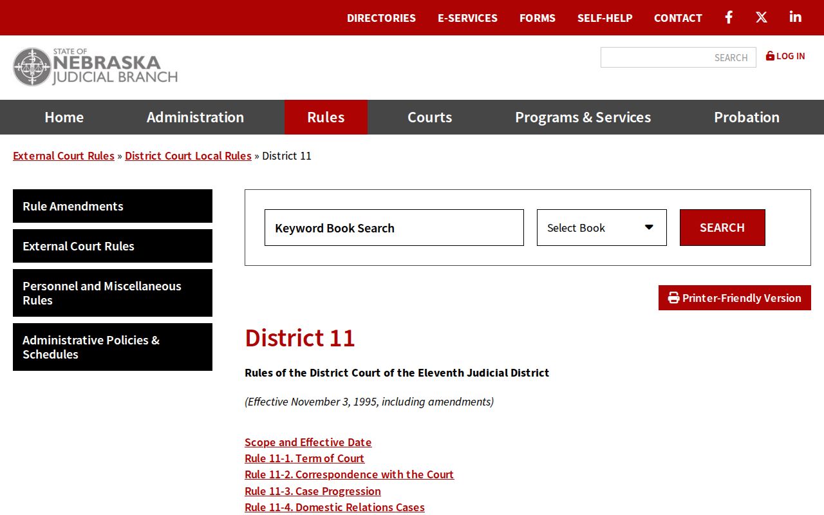The width and height of the screenshot is (824, 515).
Task: Open the Courts navigation tab
Action: click(429, 117)
